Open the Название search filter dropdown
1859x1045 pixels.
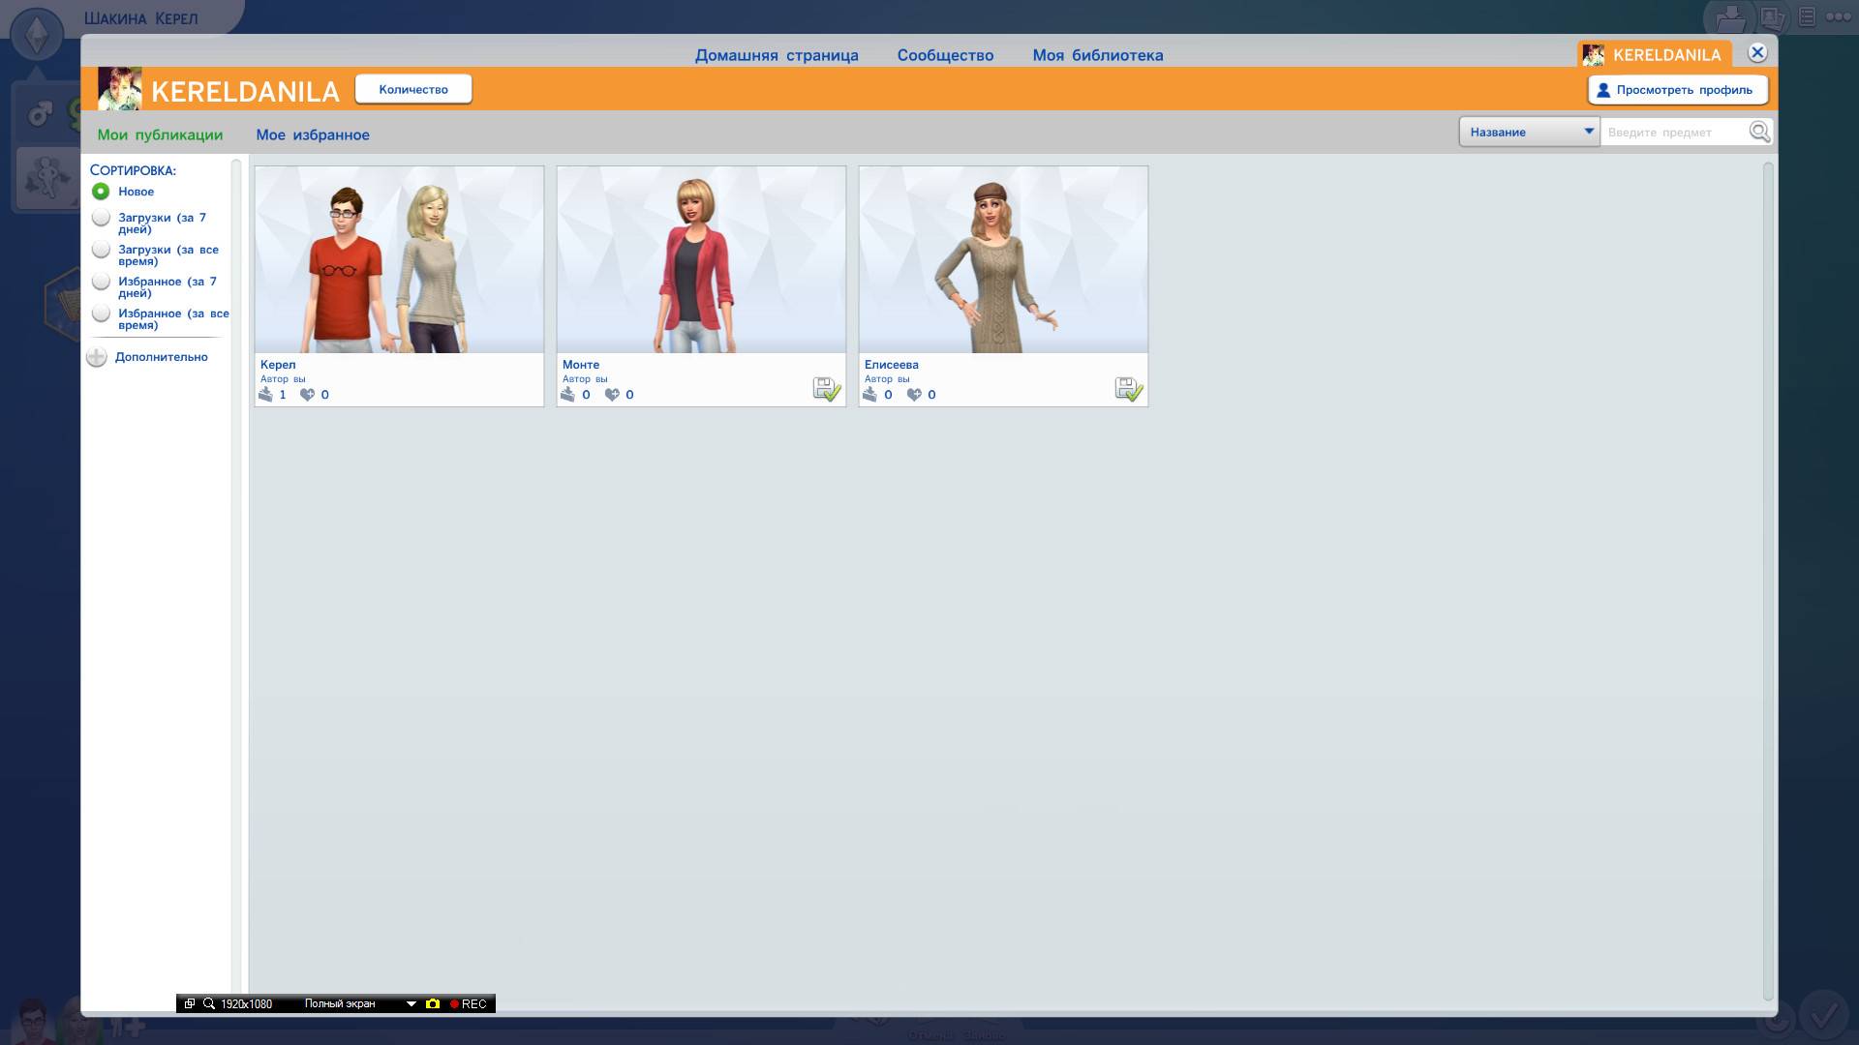pyautogui.click(x=1529, y=132)
